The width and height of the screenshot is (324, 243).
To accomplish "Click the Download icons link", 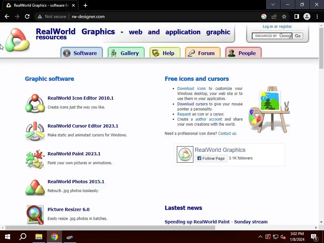I will [x=191, y=89].
